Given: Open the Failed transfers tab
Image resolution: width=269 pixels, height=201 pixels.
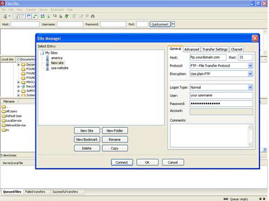Looking at the screenshot, I should point(35,192).
